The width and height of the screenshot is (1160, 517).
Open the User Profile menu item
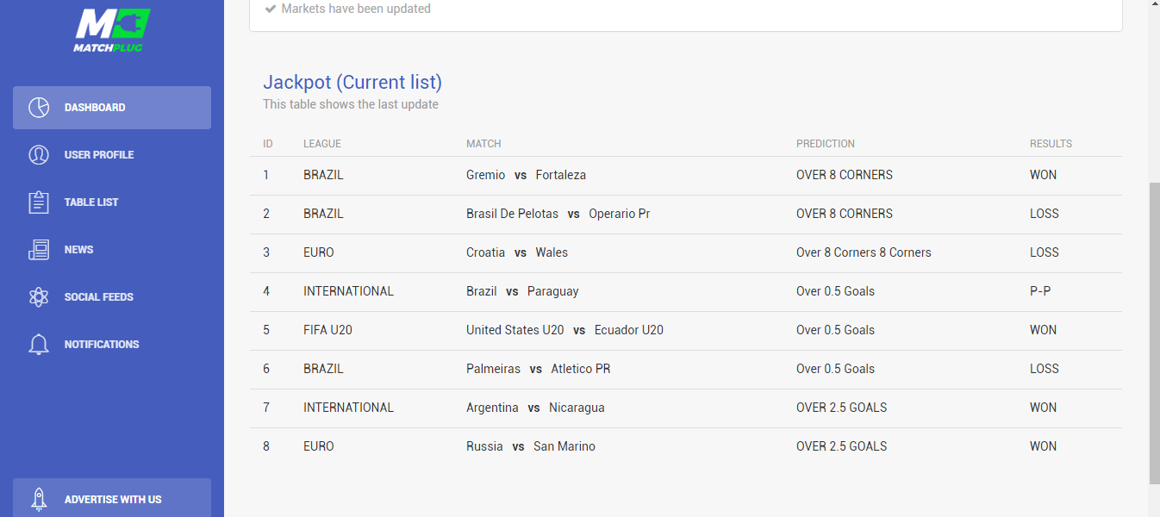point(112,155)
